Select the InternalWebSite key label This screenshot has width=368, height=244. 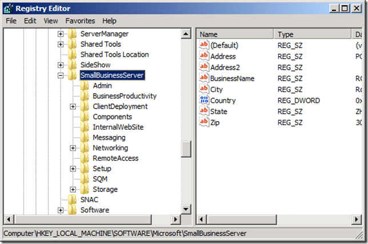118,127
